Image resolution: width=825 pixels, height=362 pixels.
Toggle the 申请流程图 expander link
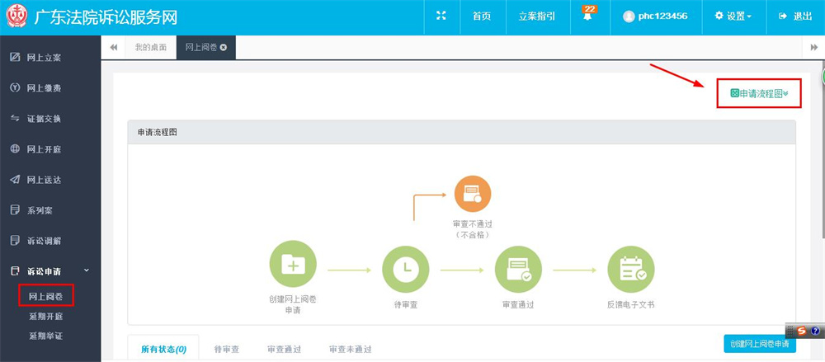[759, 94]
